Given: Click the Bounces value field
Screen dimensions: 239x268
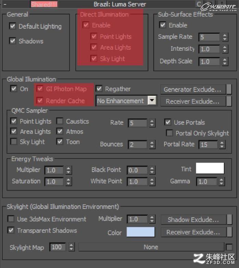Looking at the screenshot, I should [138, 144].
